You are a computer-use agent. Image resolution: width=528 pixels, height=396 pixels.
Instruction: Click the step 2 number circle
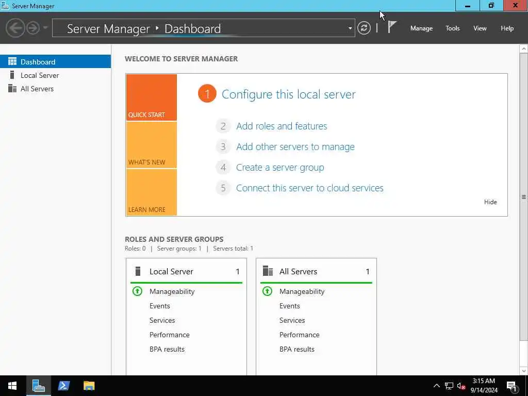click(x=223, y=126)
